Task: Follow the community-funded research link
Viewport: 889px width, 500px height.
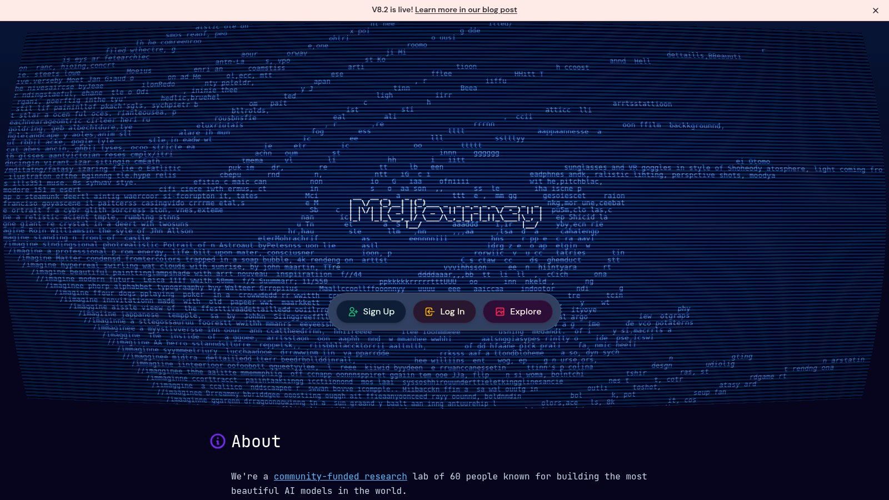Action: click(340, 477)
